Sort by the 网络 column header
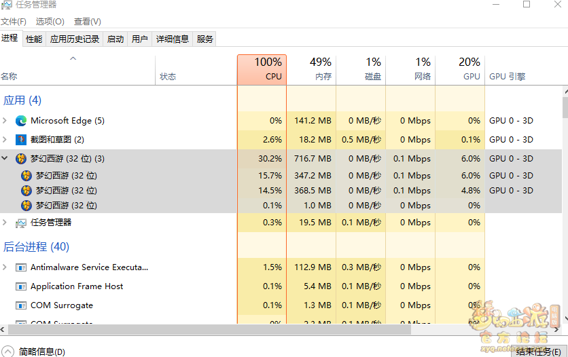The image size is (568, 357). [x=410, y=70]
